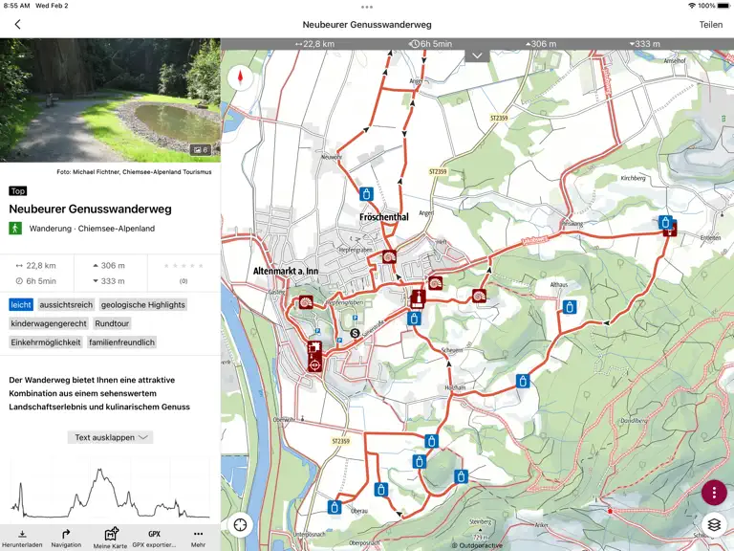
Task: Select the Rundtour tag
Action: (x=112, y=323)
